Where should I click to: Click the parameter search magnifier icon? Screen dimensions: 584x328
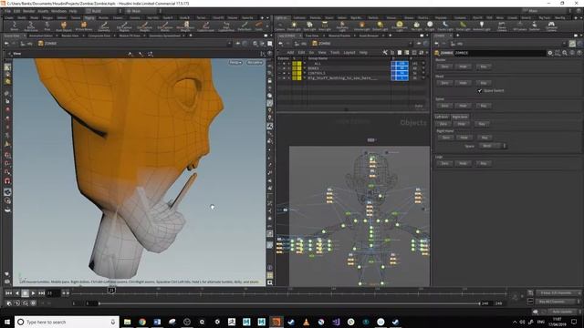pos(565,53)
